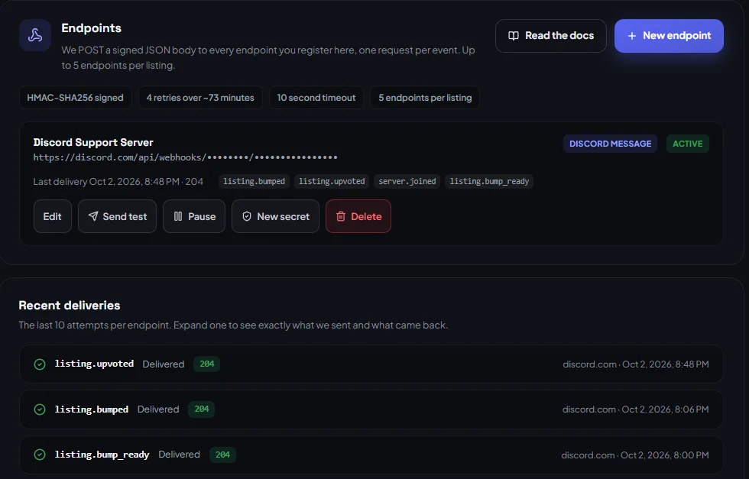Click the masked Discord webhook URL
The height and width of the screenshot is (479, 749).
point(185,157)
